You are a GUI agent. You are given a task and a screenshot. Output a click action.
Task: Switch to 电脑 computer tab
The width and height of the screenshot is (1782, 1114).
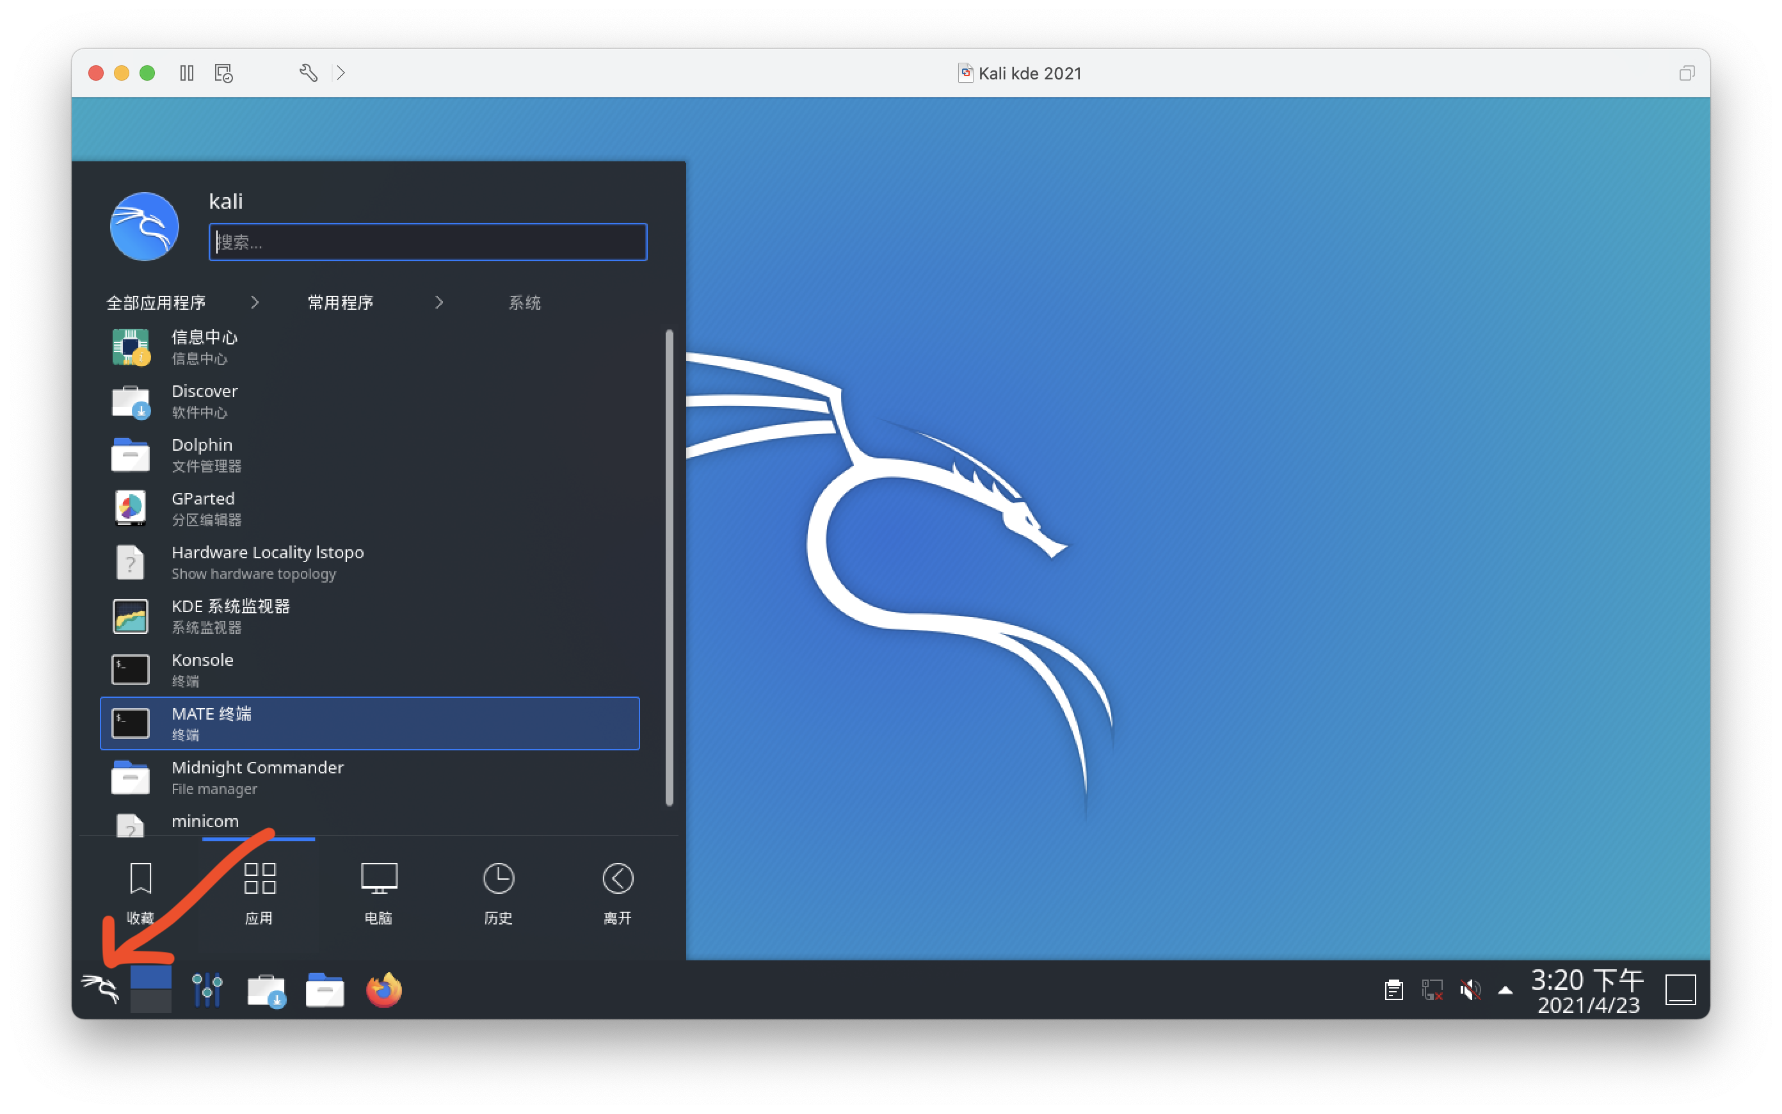point(378,893)
